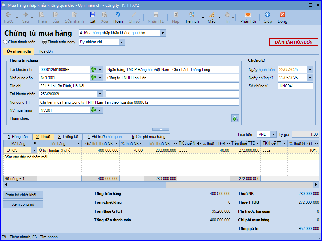Click the Phản hồi envelope icon
This screenshot has width=322, height=241.
[x=248, y=14]
